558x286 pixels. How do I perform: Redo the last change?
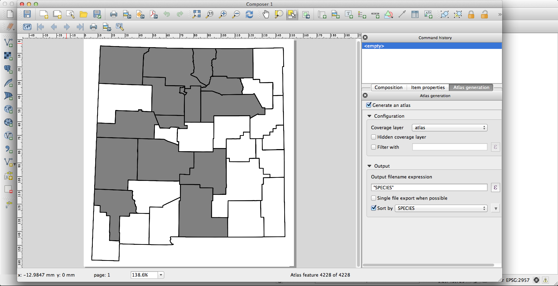[x=180, y=14]
